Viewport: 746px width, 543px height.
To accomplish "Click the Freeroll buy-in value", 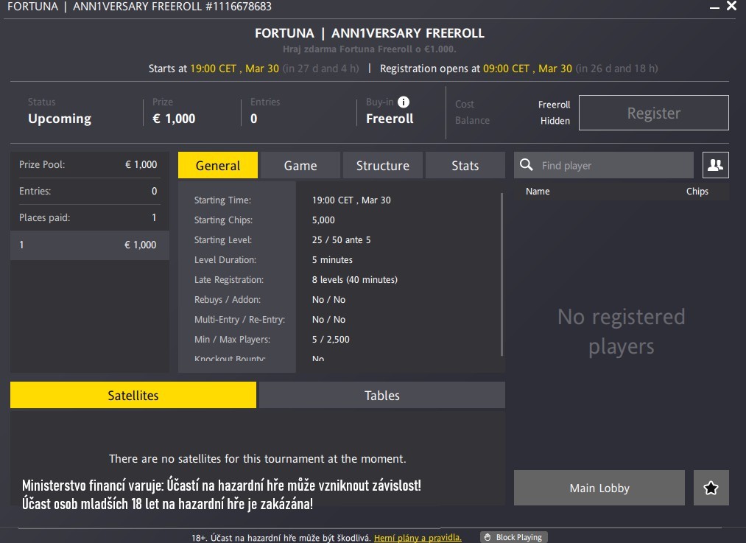I will [x=390, y=119].
